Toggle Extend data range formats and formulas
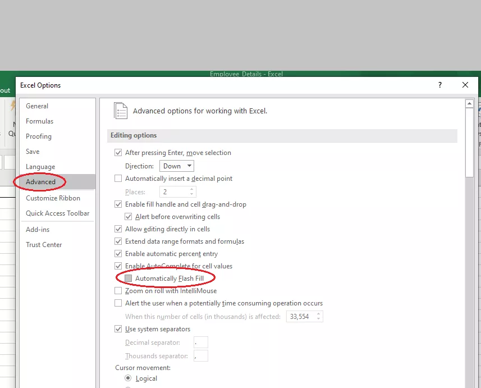 click(118, 241)
